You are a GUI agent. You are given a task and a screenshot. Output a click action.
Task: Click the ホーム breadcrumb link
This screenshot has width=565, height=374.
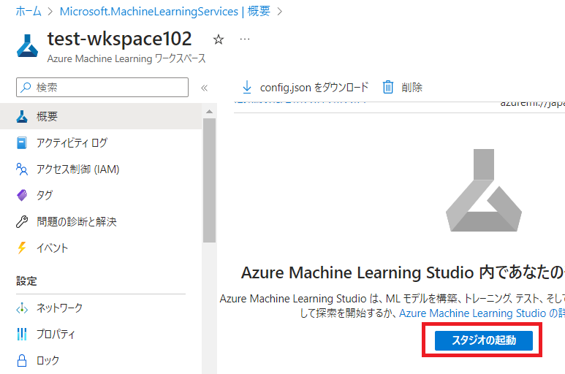pos(29,12)
